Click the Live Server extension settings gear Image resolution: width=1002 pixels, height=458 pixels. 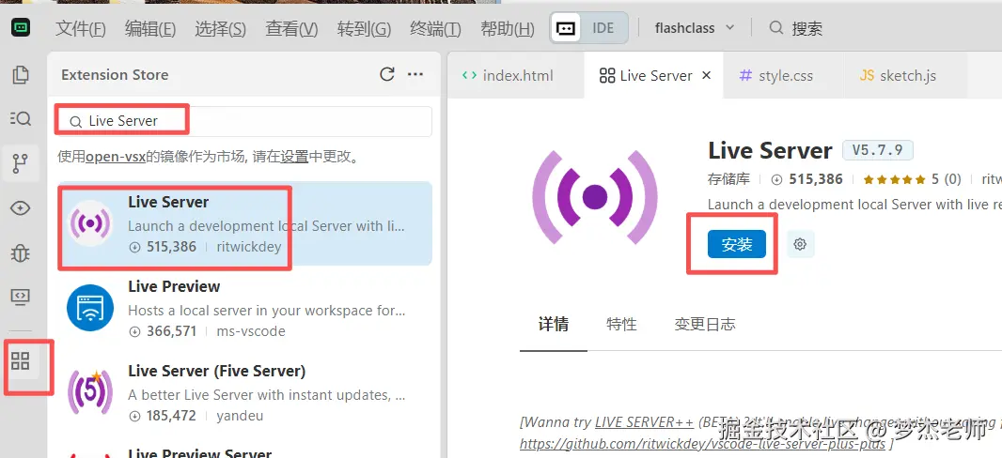click(x=800, y=244)
